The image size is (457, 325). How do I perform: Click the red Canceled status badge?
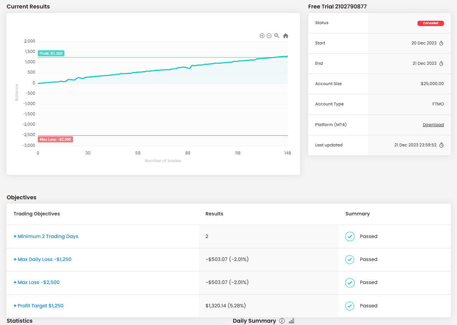click(x=431, y=23)
